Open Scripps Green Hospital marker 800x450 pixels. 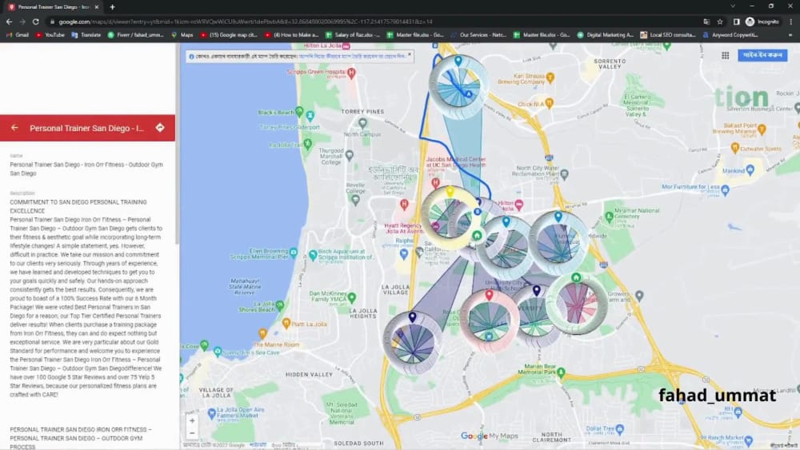tap(351, 73)
